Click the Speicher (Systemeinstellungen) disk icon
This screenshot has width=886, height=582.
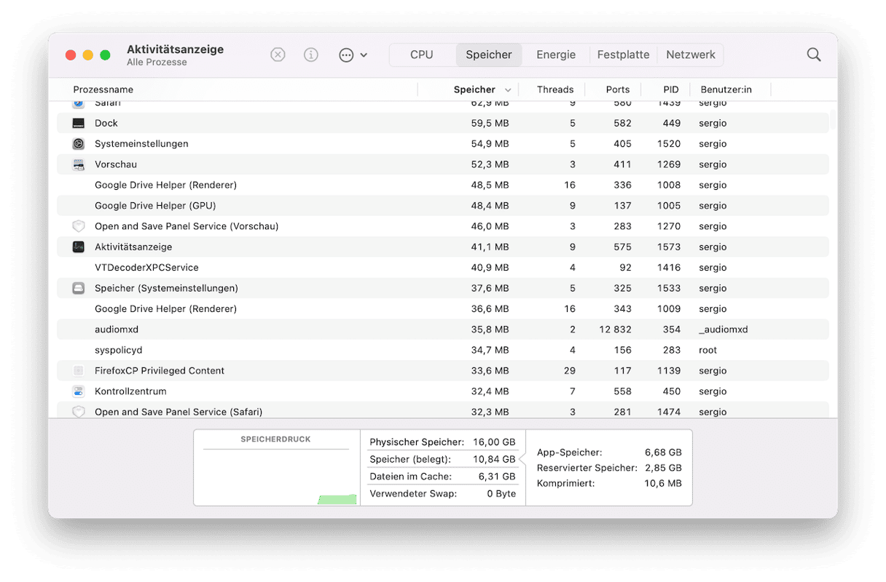click(x=79, y=288)
